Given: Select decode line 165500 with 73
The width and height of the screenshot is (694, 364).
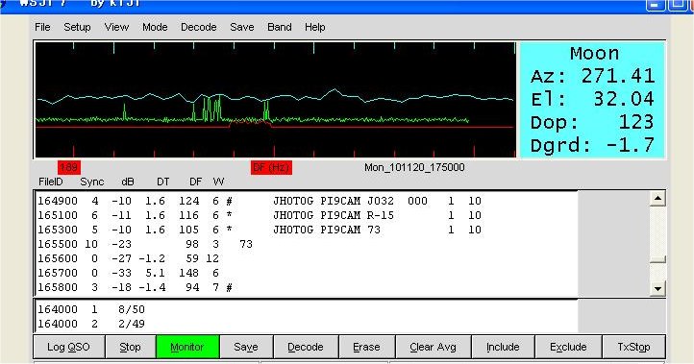Looking at the screenshot, I should 145,244.
